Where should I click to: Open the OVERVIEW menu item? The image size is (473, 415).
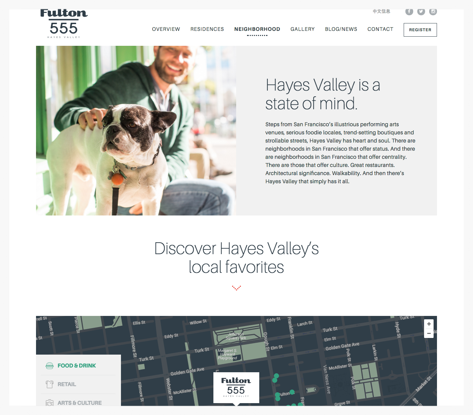(166, 29)
